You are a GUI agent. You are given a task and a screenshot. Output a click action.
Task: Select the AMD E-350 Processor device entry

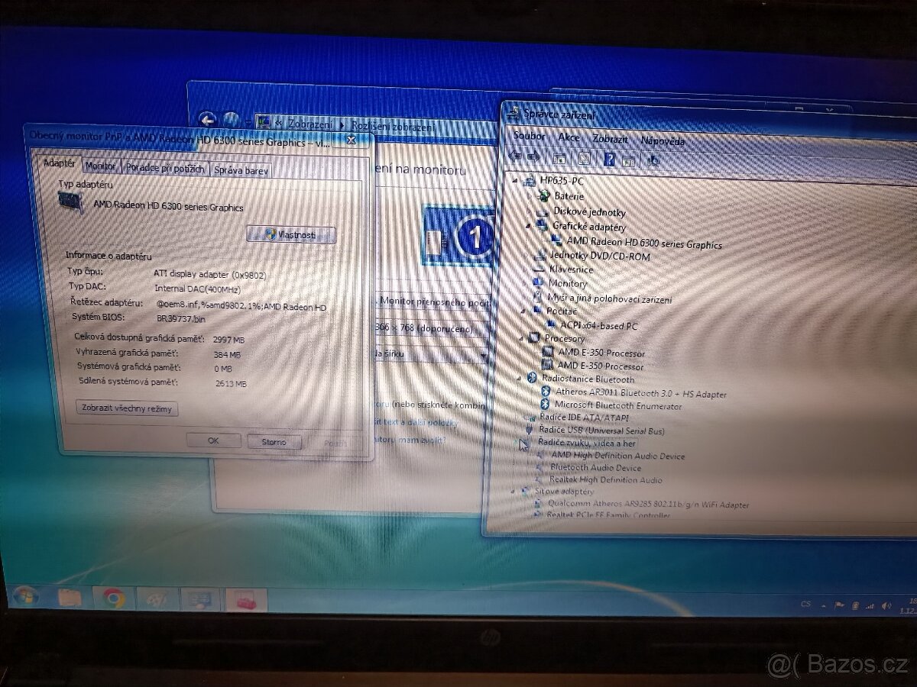(604, 353)
